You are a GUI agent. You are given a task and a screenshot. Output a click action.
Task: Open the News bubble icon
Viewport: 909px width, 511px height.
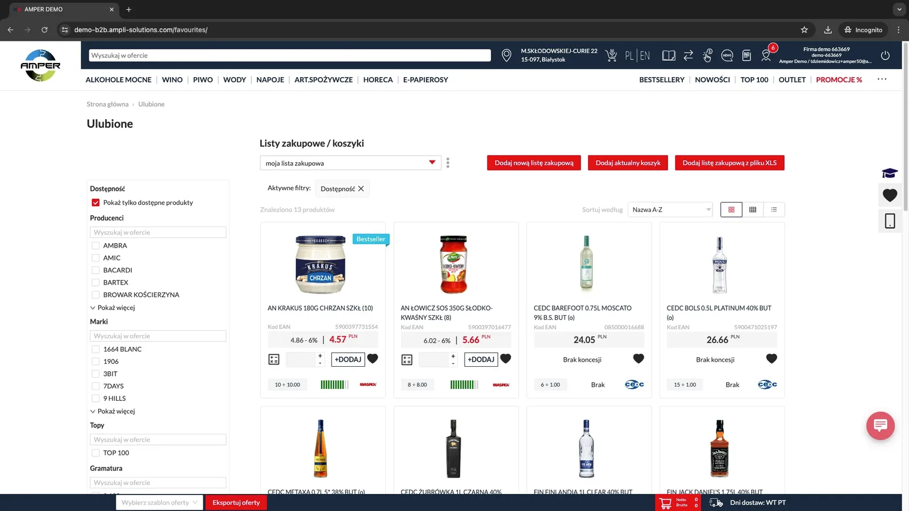point(727,56)
